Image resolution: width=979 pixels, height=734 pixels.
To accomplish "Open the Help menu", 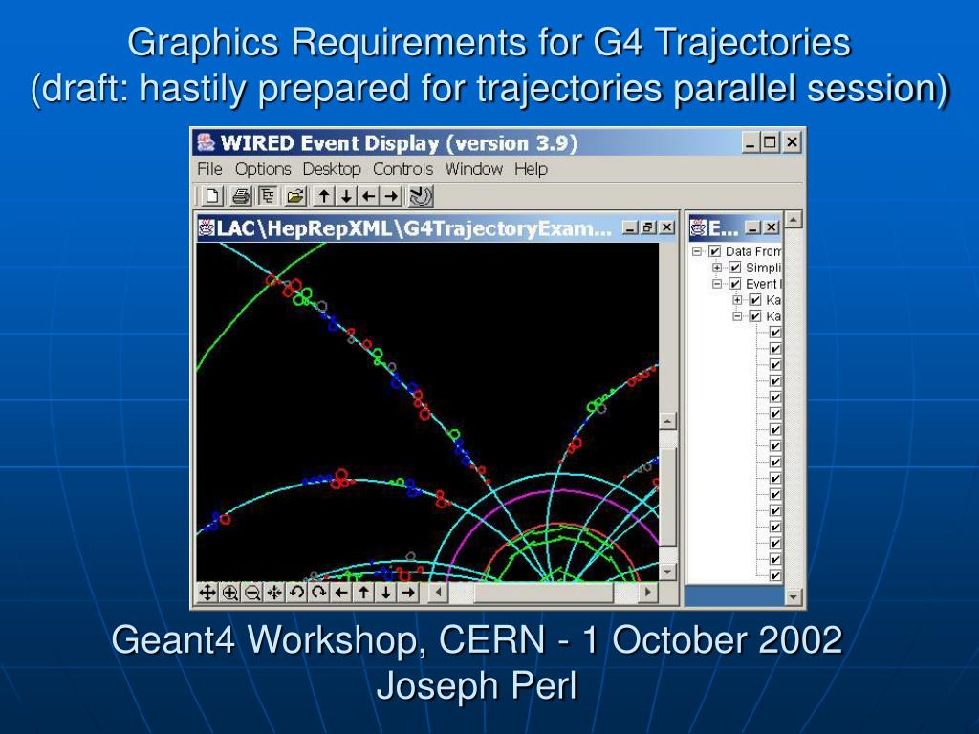I will pos(531,169).
